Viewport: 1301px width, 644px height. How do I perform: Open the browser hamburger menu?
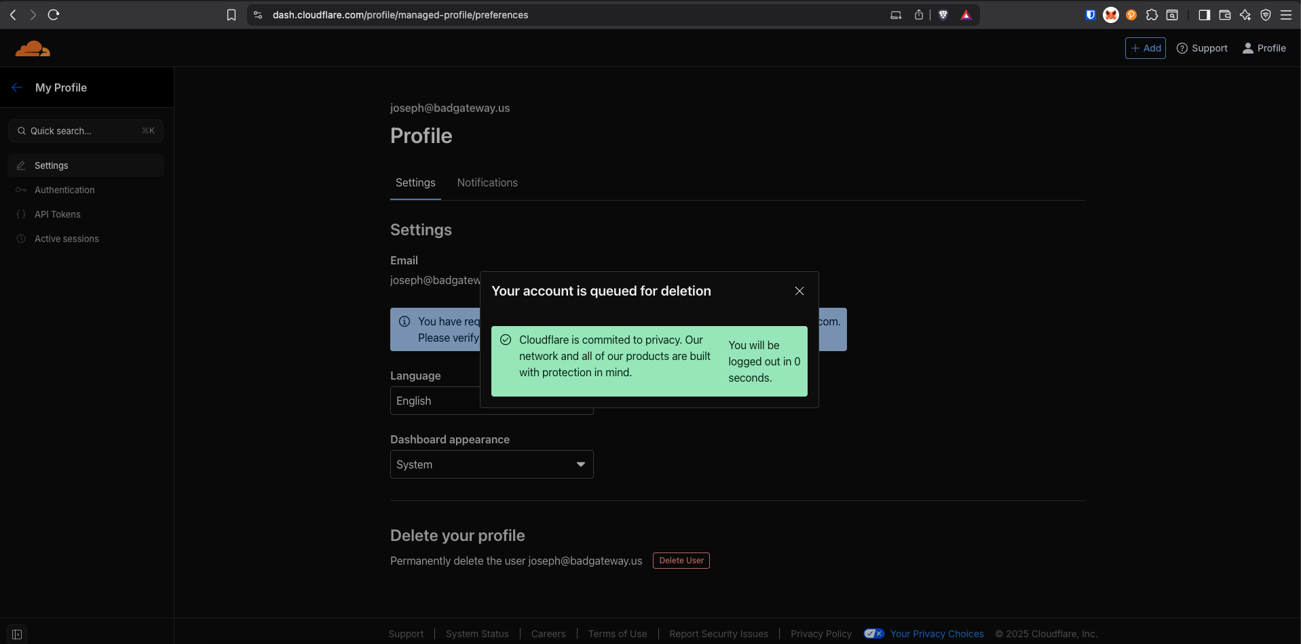point(1287,14)
